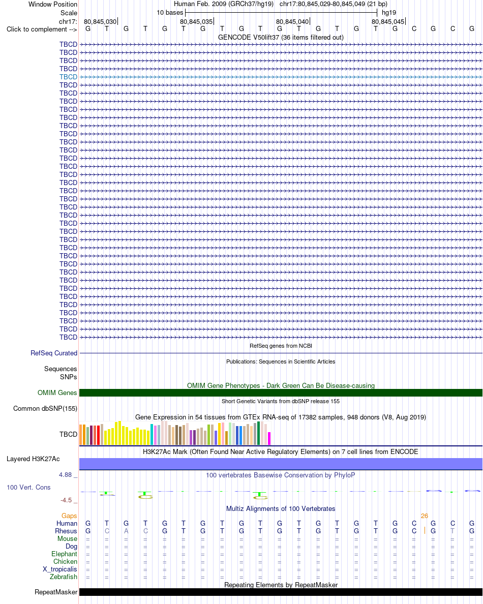Screen dimensions: 483x604
Task: Click 'Short Genetic Variants from dbSNP' title
Action: [281, 401]
